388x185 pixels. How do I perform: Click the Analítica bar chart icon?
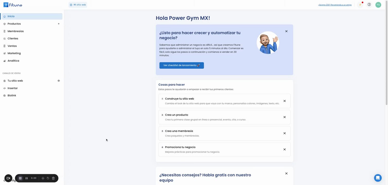[4, 61]
